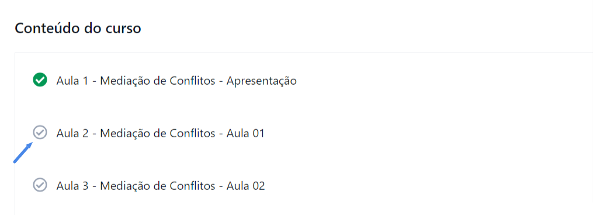Click the green completed checkmark for Aula 1
This screenshot has width=593, height=215.
[40, 80]
